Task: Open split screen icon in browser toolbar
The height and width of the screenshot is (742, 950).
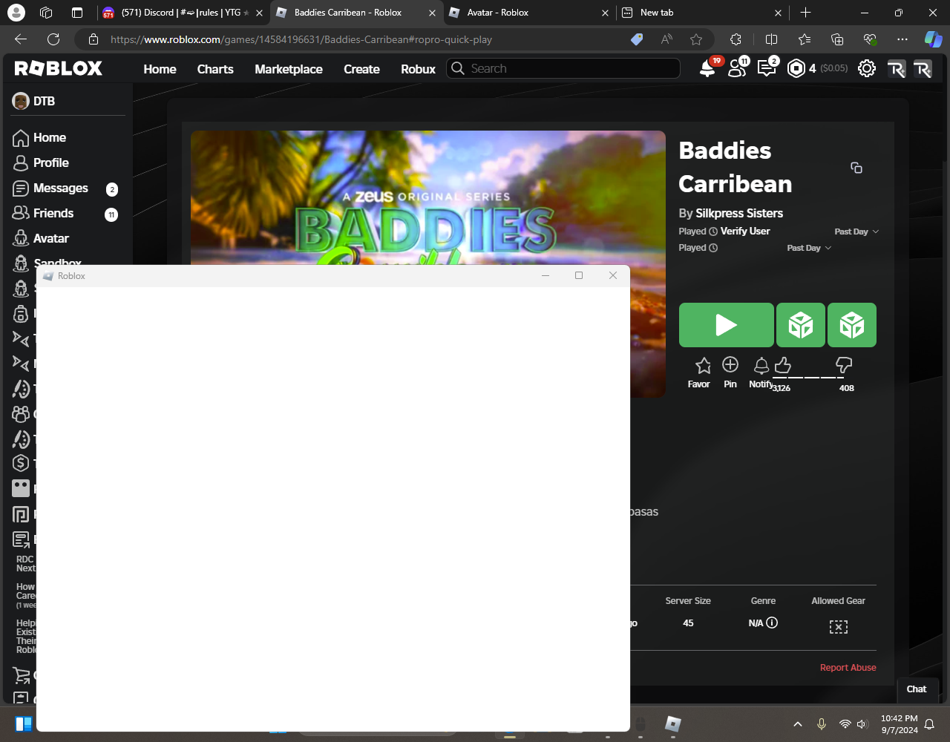Action: click(x=771, y=39)
